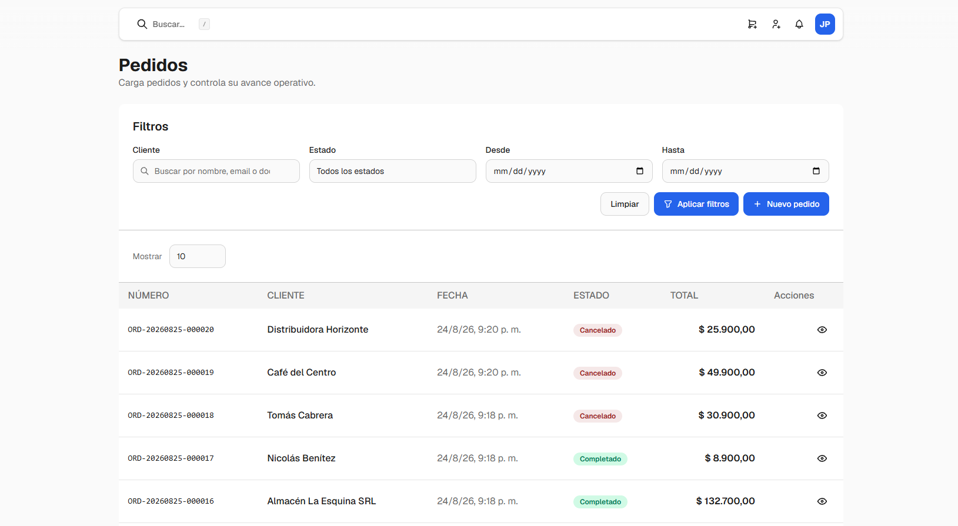Open the Mostrar rows-per-page selector

[x=198, y=256]
